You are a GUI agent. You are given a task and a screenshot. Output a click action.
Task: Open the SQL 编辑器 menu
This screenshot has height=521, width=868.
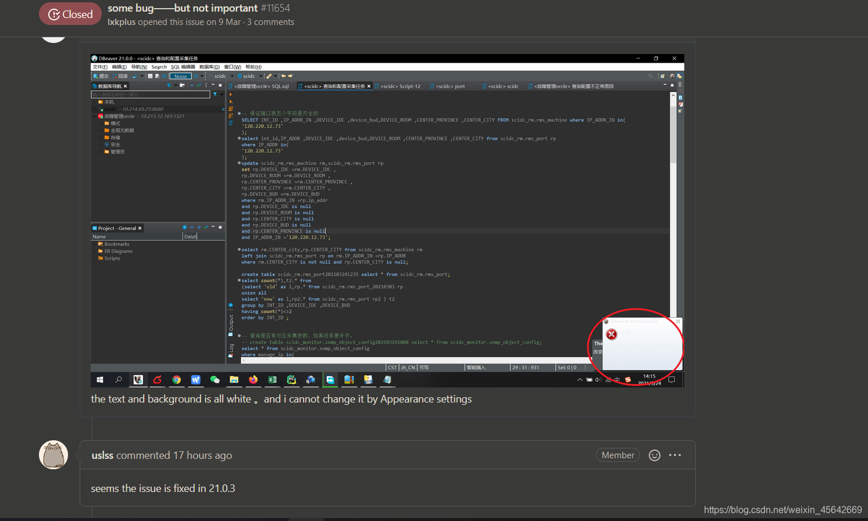(183, 67)
